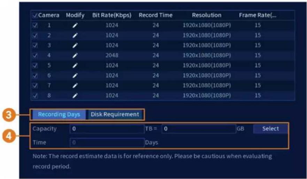Uncheck the camera 4 checkbox

34,55
